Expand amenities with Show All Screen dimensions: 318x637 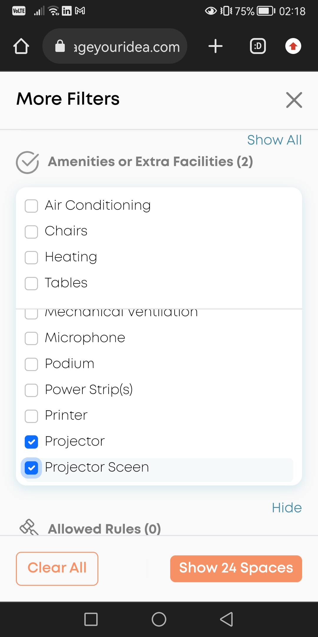coord(274,140)
